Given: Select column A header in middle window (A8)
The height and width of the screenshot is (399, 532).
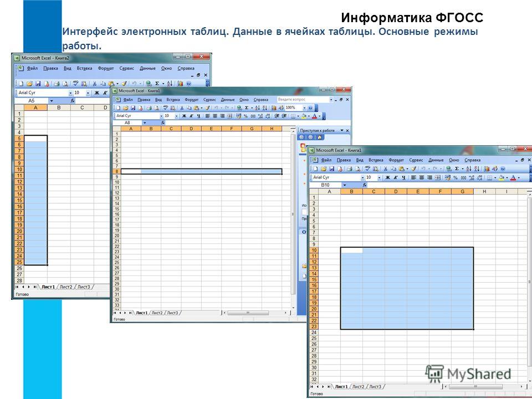Looking at the screenshot, I should click(131, 129).
